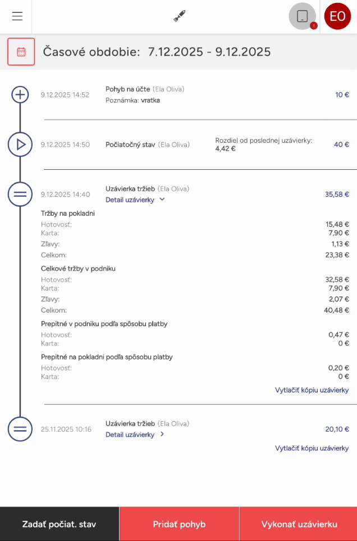Expand Detail uzávierky for 25.11.2025 closure

pos(135,434)
